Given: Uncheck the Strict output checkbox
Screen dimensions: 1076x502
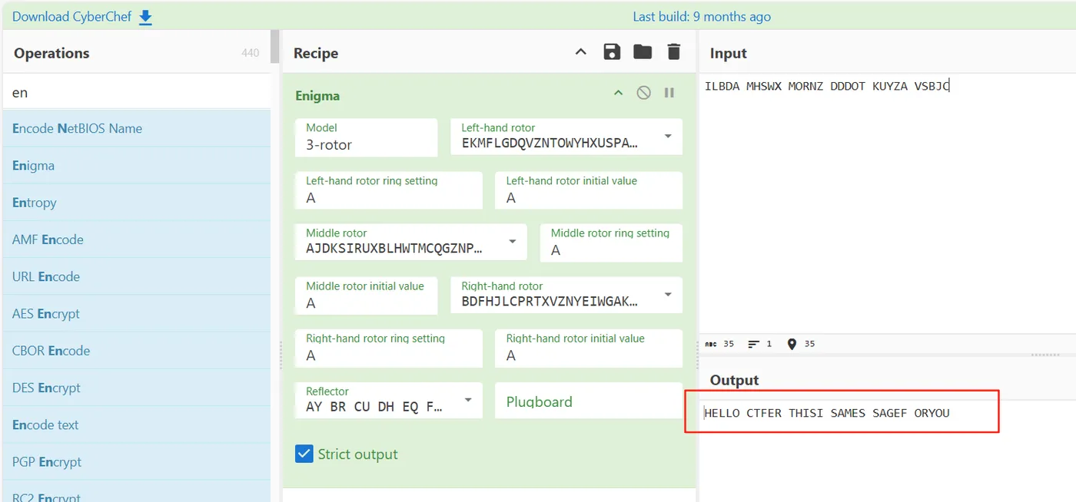Looking at the screenshot, I should pos(304,454).
